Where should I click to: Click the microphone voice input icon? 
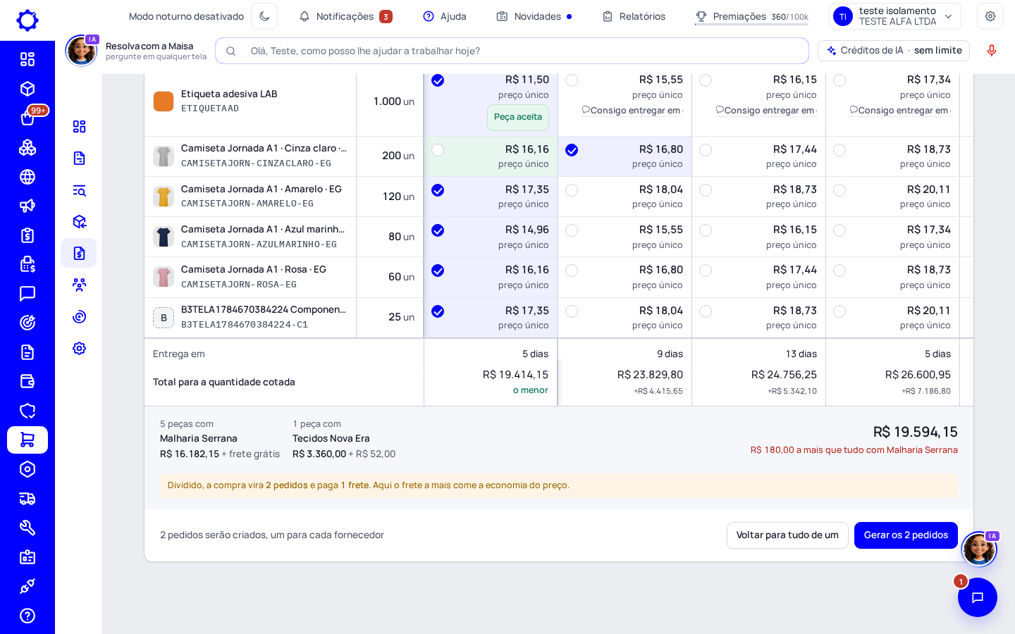(992, 51)
